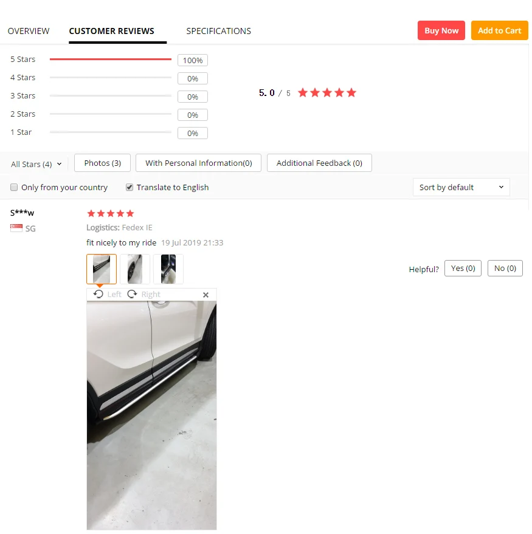Mark review helpful with Yes (0)
The image size is (532, 534).
[x=463, y=269]
